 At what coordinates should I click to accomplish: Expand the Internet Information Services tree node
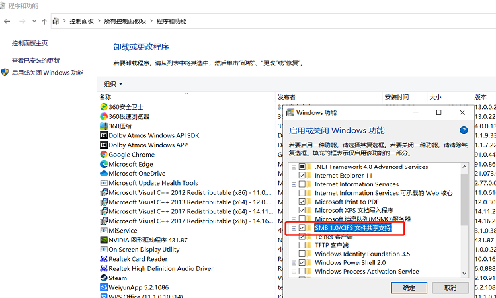(294, 184)
